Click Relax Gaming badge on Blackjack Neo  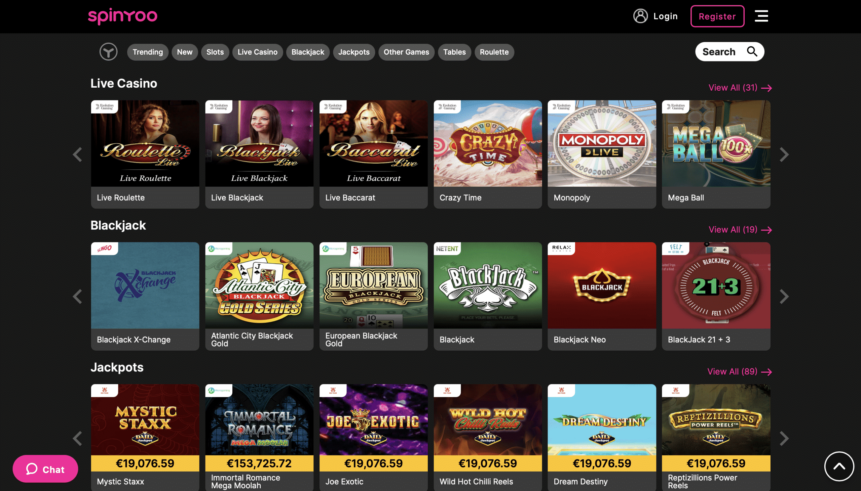coord(561,249)
